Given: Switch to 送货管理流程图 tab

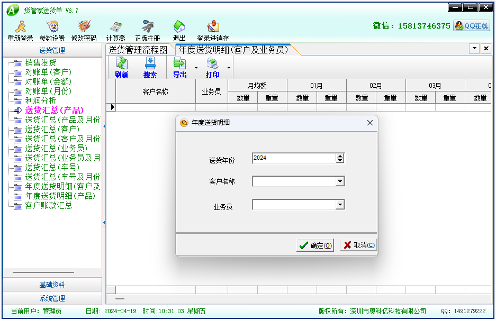Looking at the screenshot, I should pos(138,50).
